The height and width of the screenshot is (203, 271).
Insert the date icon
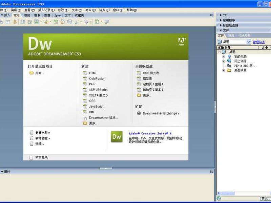click(56, 22)
